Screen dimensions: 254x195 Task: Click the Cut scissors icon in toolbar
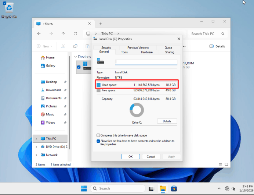point(63,46)
